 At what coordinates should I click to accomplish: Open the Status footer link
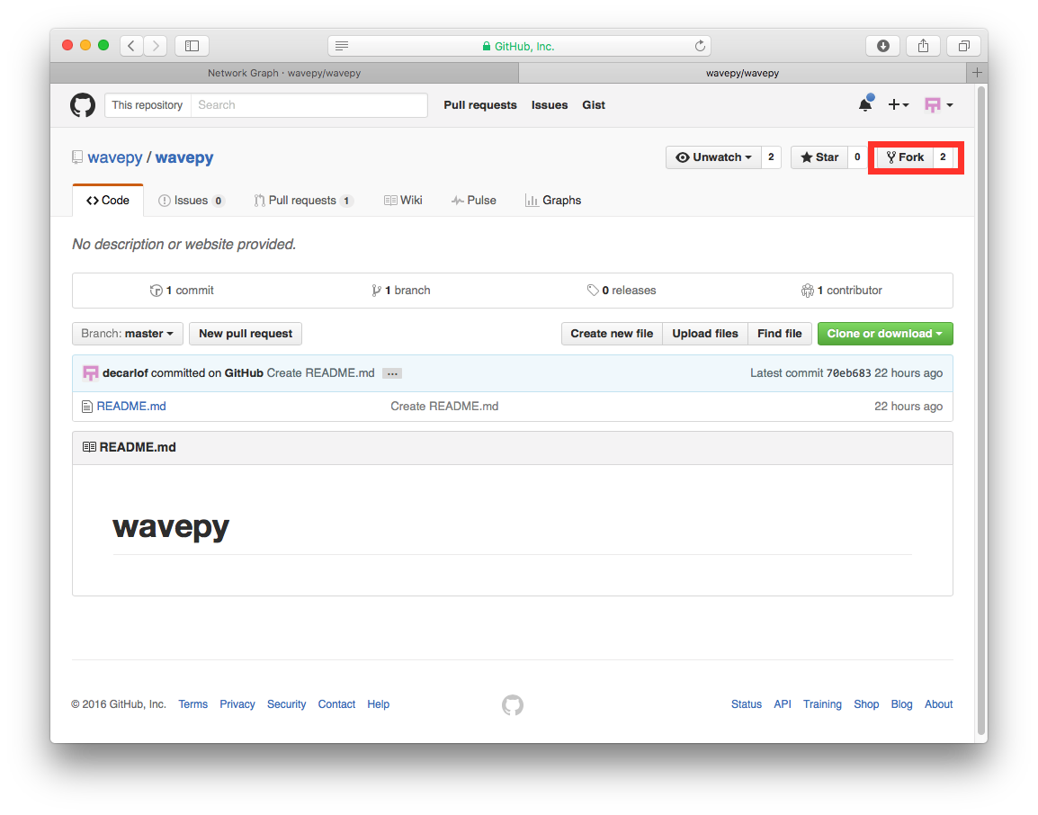[x=746, y=703]
